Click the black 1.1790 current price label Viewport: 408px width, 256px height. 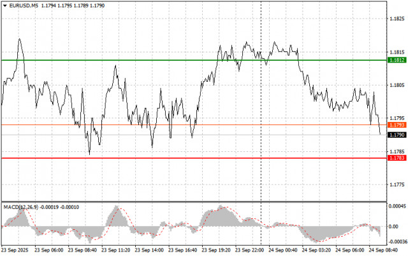pyautogui.click(x=397, y=135)
